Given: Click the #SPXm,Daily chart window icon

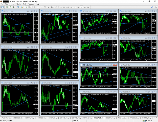Looking at the screenshot, I should click(x=81, y=38).
